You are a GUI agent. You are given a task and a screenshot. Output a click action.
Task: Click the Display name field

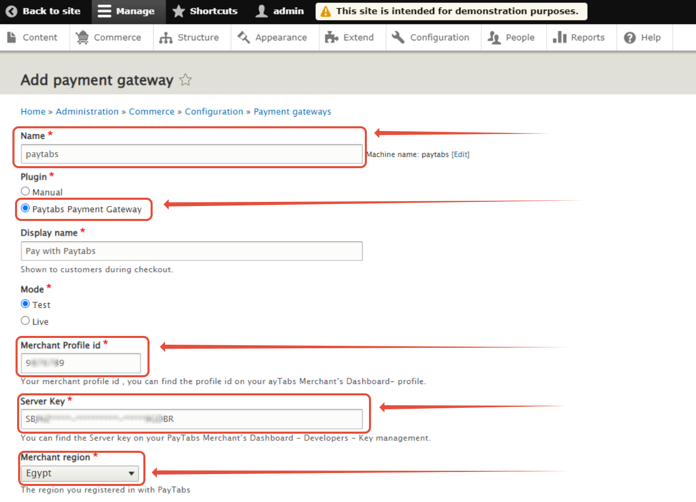coord(191,251)
